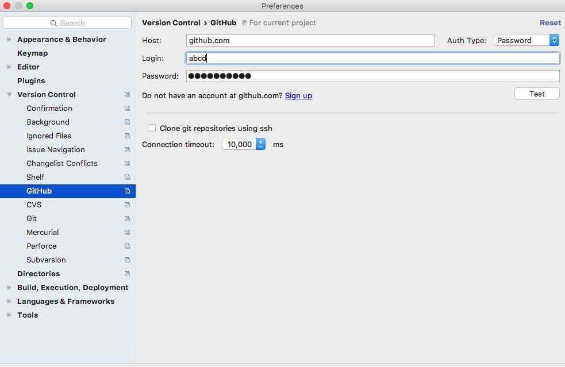The height and width of the screenshot is (367, 565).
Task: Click the Version Control breadcrumb heading
Action: coord(171,23)
